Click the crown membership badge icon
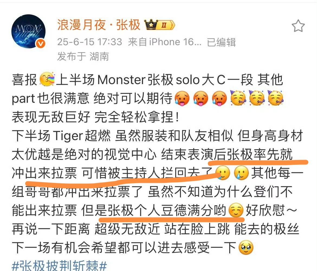The width and height of the screenshot is (317, 271). pyautogui.click(x=151, y=25)
